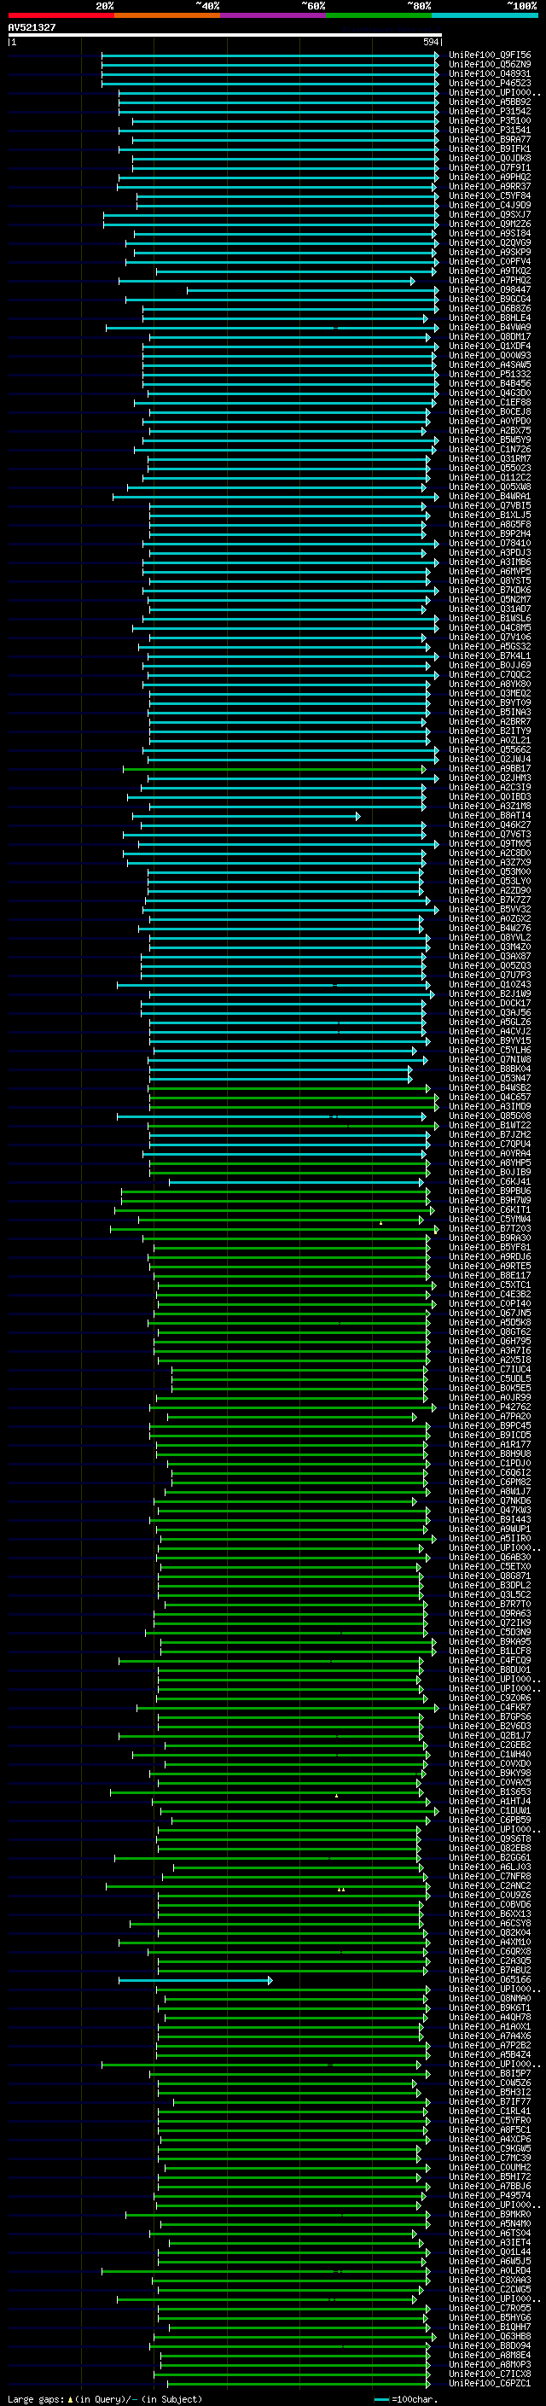Select the UniRef100_P35100 label
Viewport: 546px width, 2406px height.
tap(490, 120)
